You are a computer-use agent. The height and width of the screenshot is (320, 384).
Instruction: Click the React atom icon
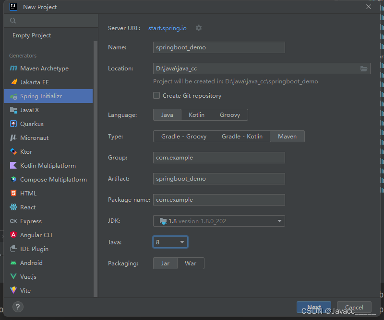coord(13,207)
